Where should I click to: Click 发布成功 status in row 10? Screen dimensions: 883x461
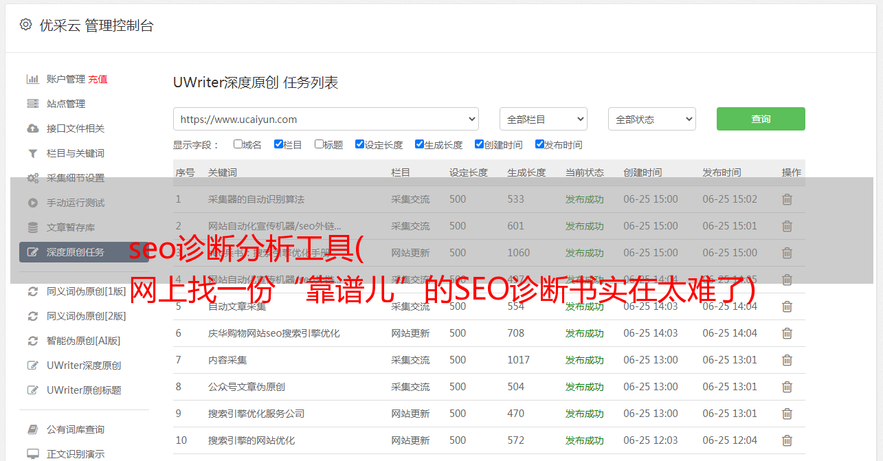[x=585, y=440]
